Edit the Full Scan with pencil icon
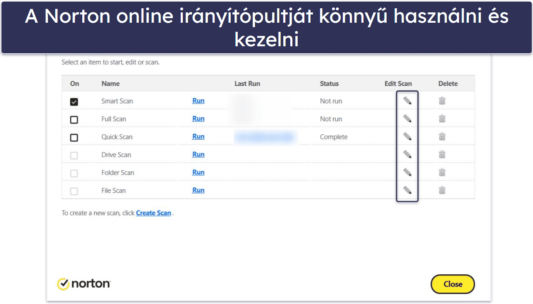The height and width of the screenshot is (304, 533). click(x=407, y=119)
